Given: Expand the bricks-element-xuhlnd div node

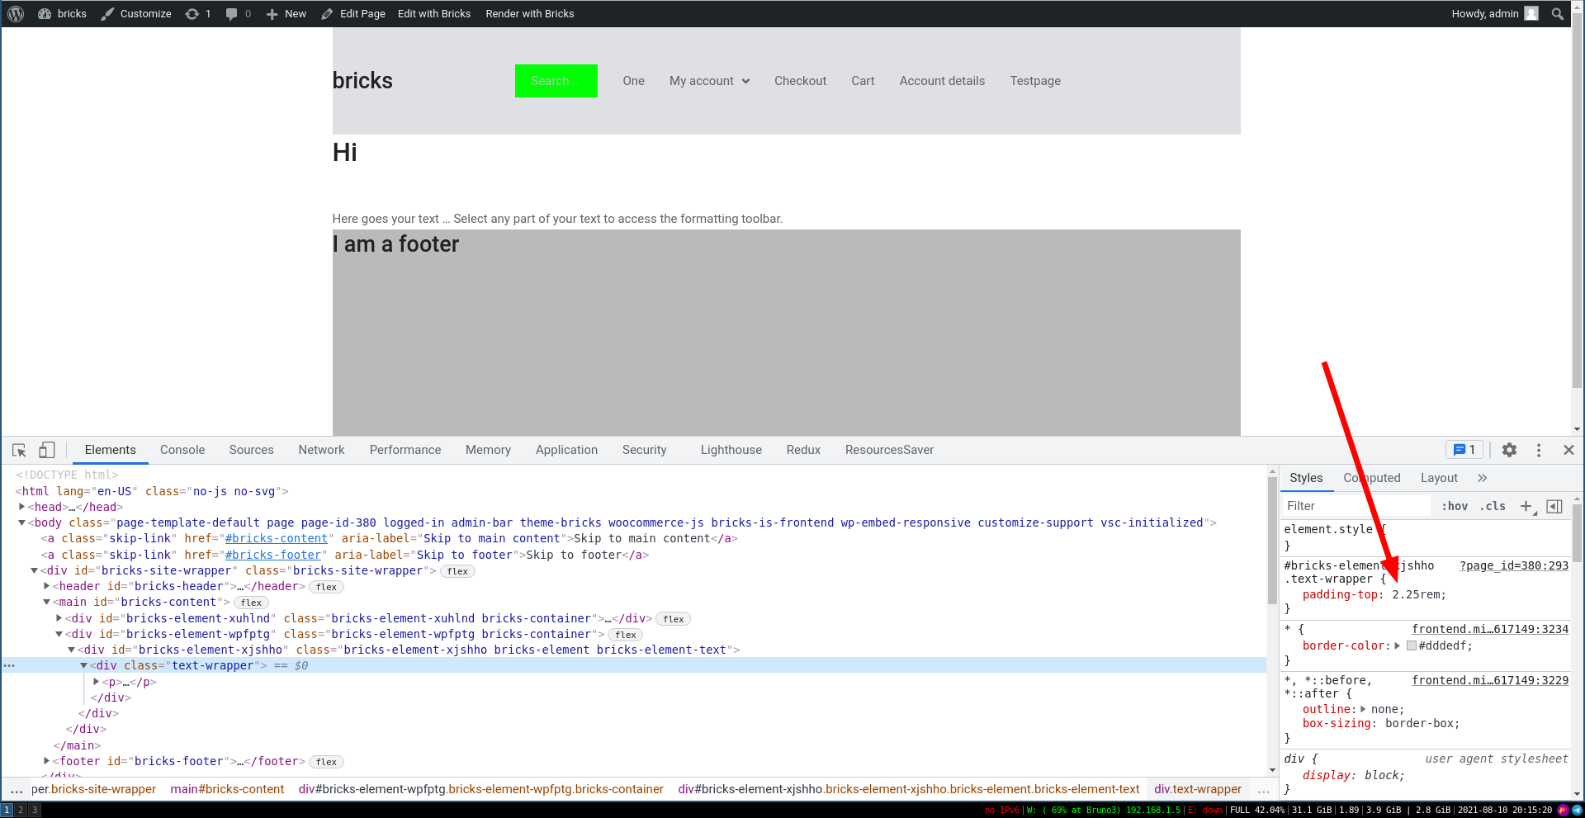Looking at the screenshot, I should 59,618.
